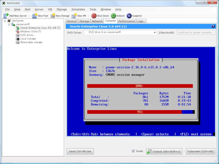219x164 pixels.
Task: Click the Undock (Alt+Shift+U) button
Action: pos(164,151)
